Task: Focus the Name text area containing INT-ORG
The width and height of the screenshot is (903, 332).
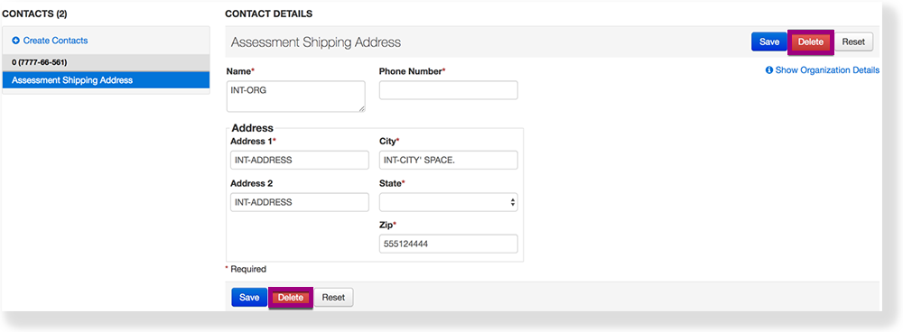Action: [296, 97]
